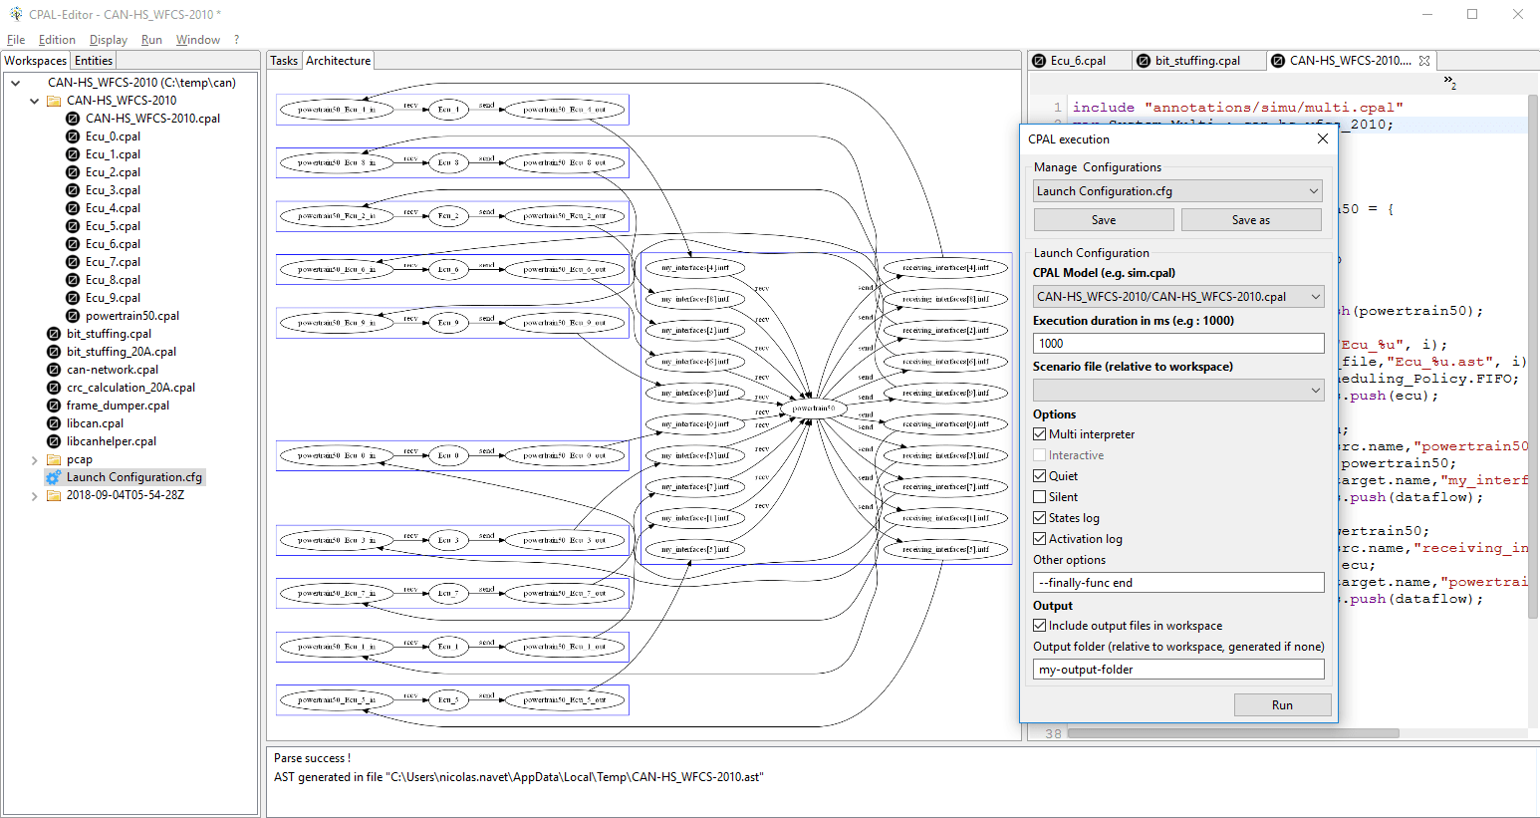Click the Run button in dialog
1540x818 pixels.
click(x=1282, y=705)
